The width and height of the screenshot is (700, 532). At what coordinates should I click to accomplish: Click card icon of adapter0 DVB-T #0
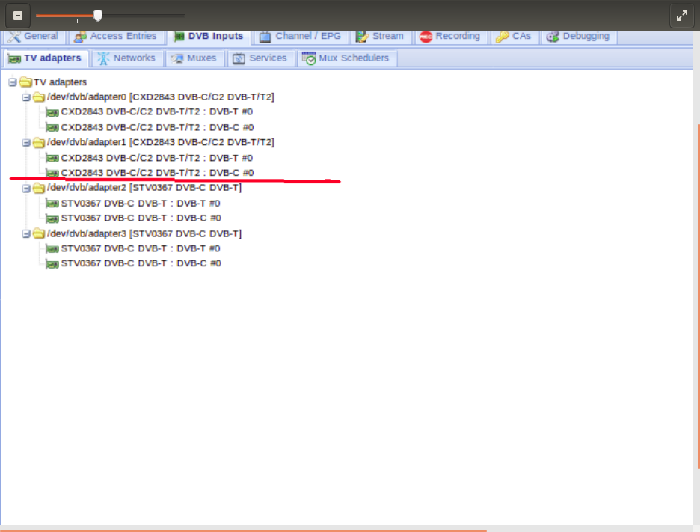click(52, 112)
